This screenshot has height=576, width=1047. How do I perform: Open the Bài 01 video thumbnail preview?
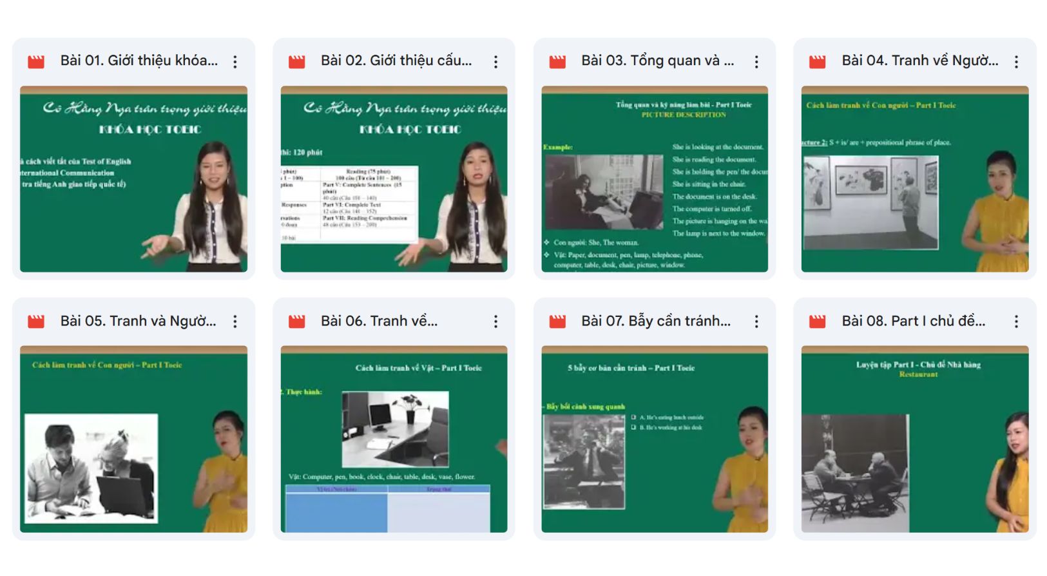tap(133, 179)
